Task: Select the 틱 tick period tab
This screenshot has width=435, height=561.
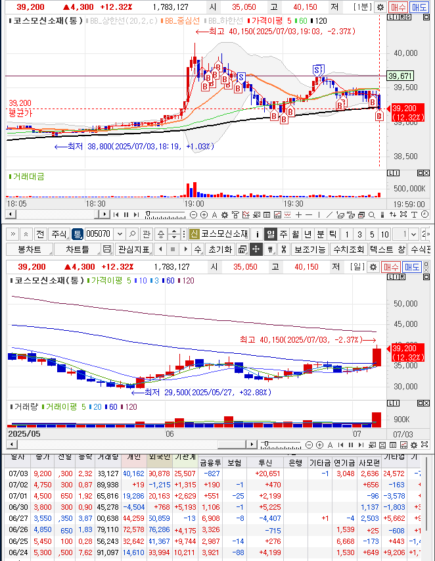Action: point(332,234)
